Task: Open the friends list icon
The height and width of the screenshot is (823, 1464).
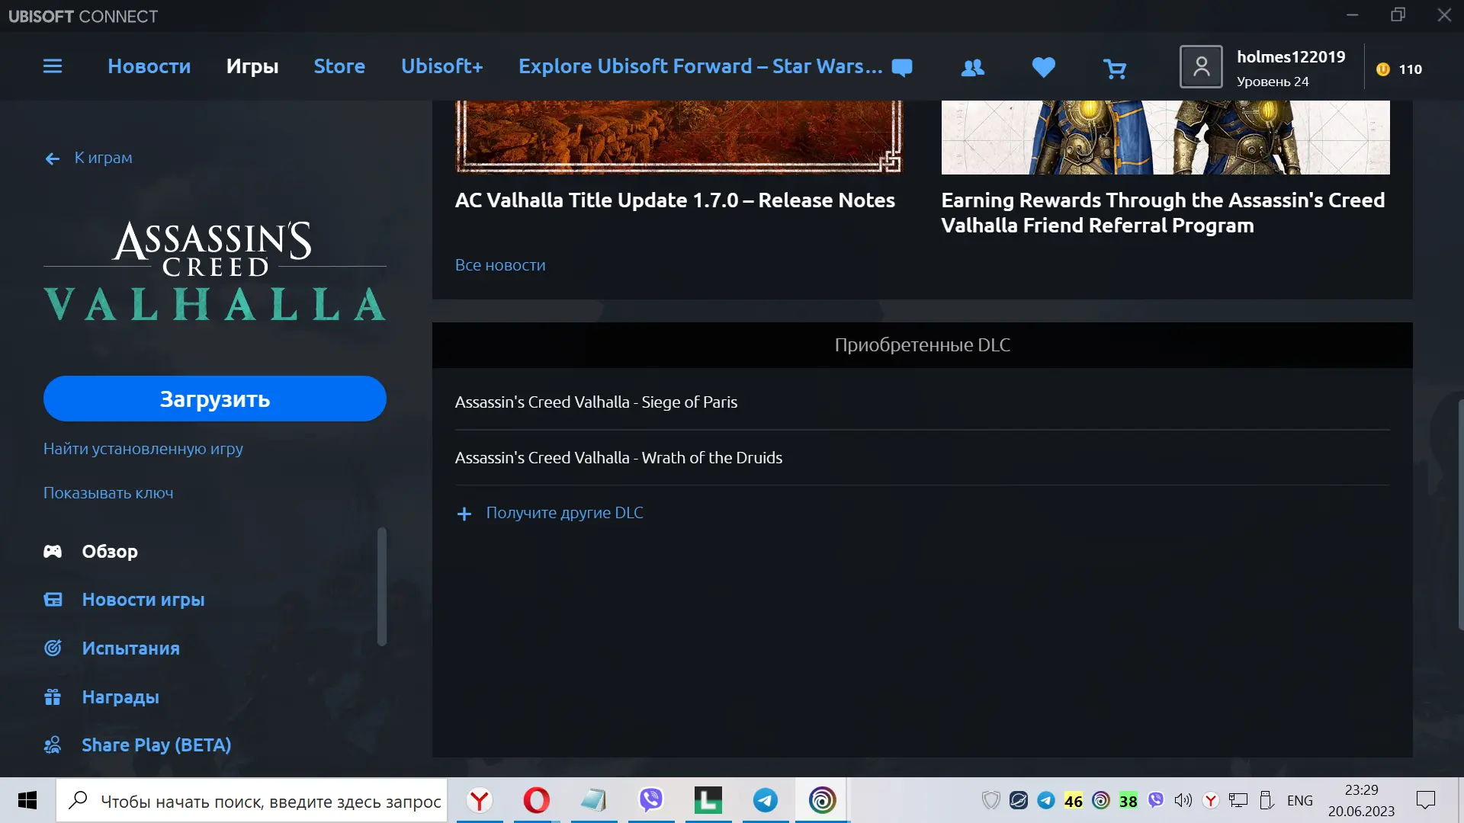Action: 972,68
